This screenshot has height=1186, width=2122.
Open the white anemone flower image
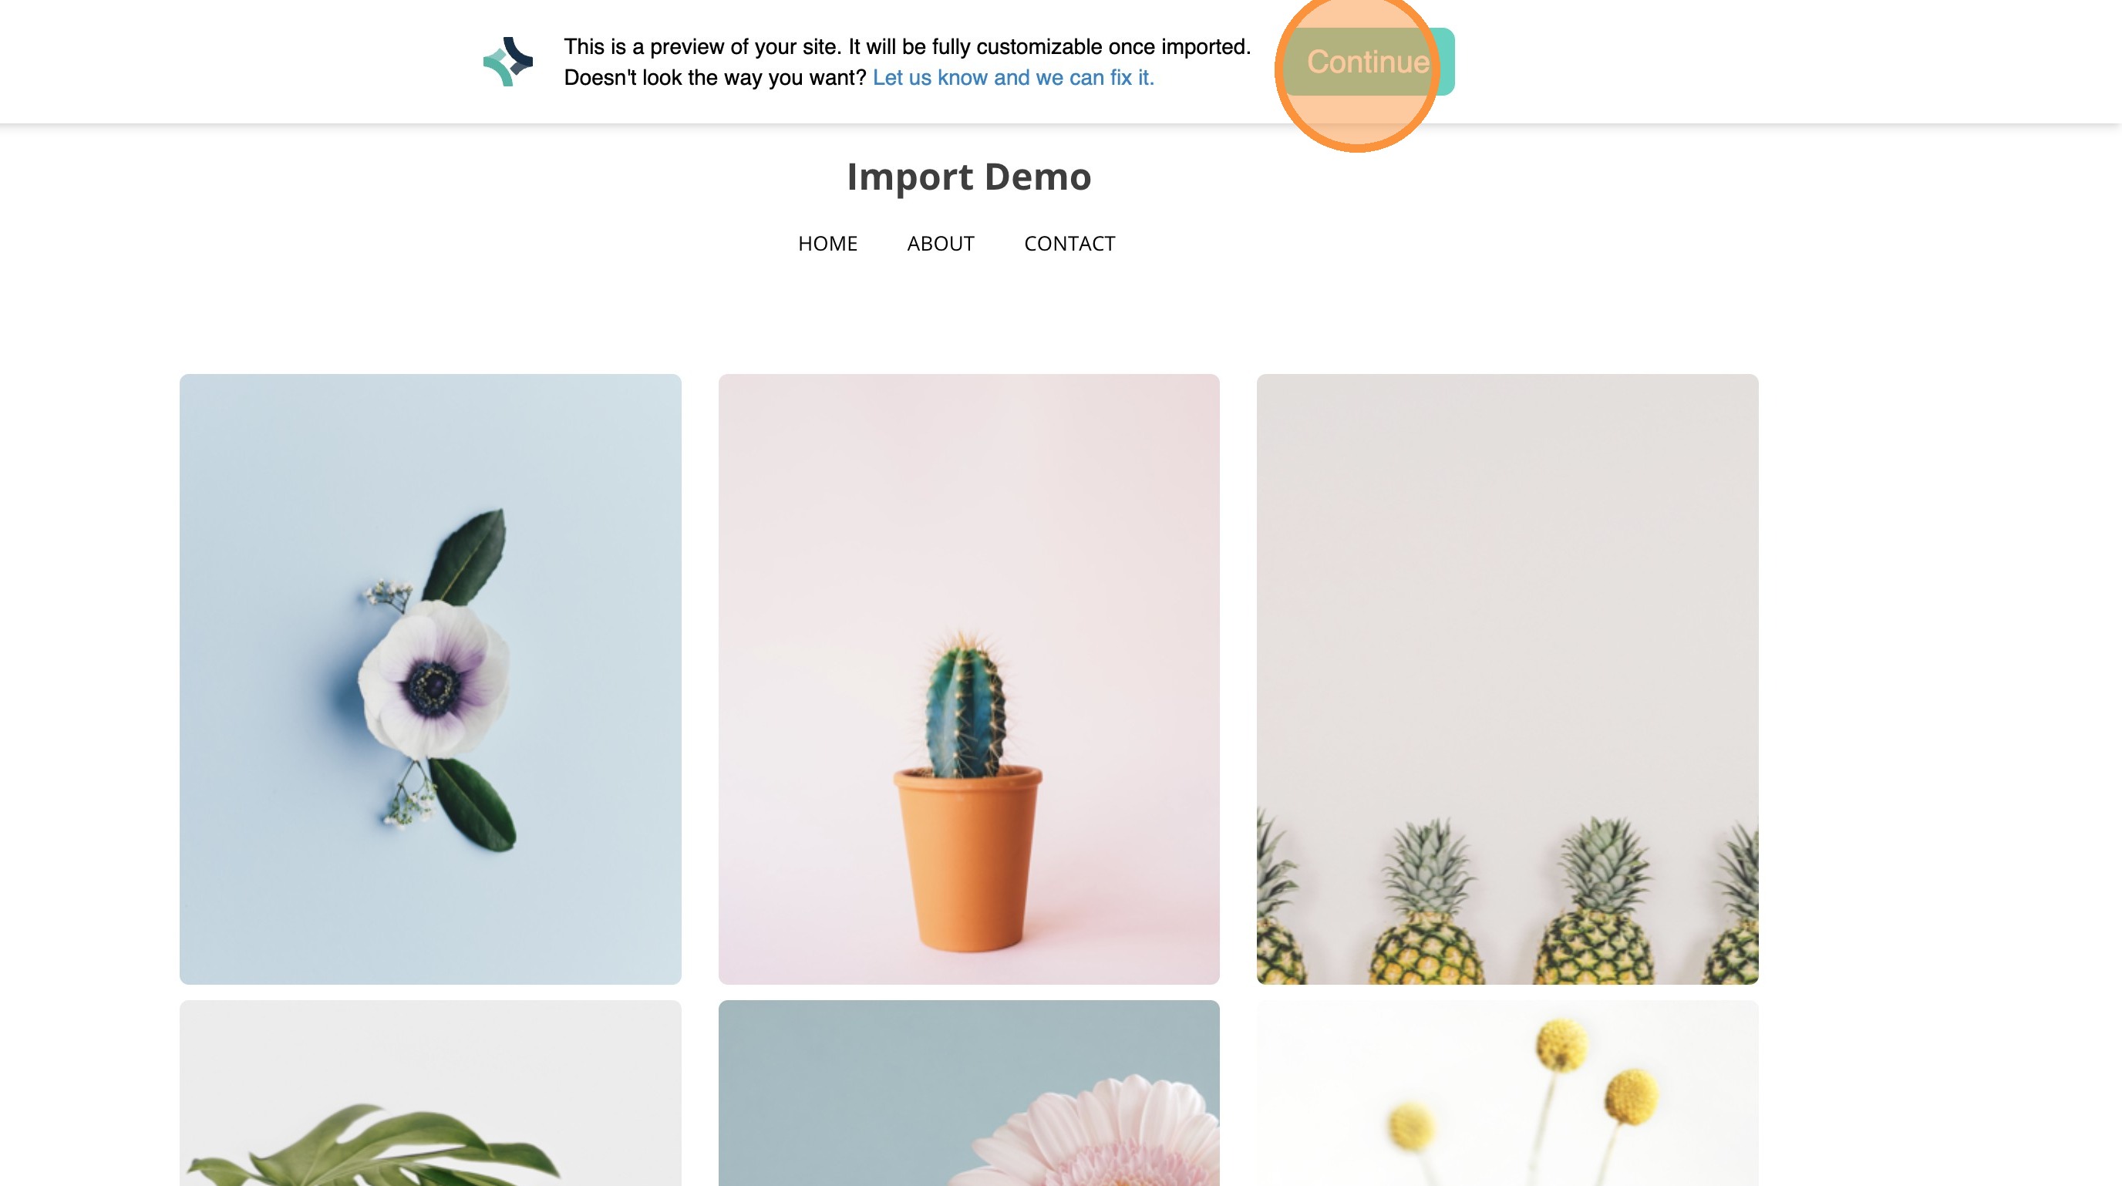click(430, 679)
